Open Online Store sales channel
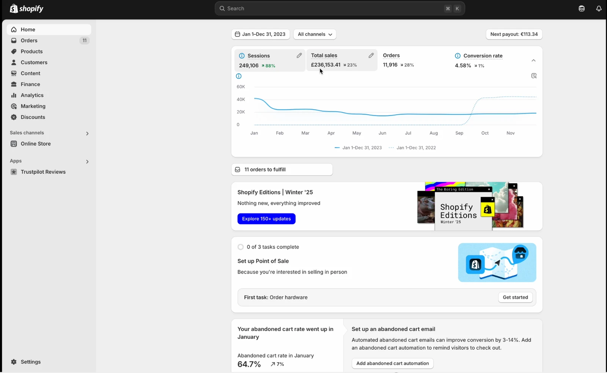 point(49,144)
